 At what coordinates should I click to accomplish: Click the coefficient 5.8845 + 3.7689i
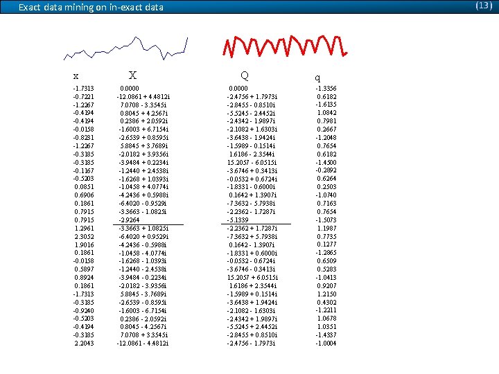click(144, 146)
